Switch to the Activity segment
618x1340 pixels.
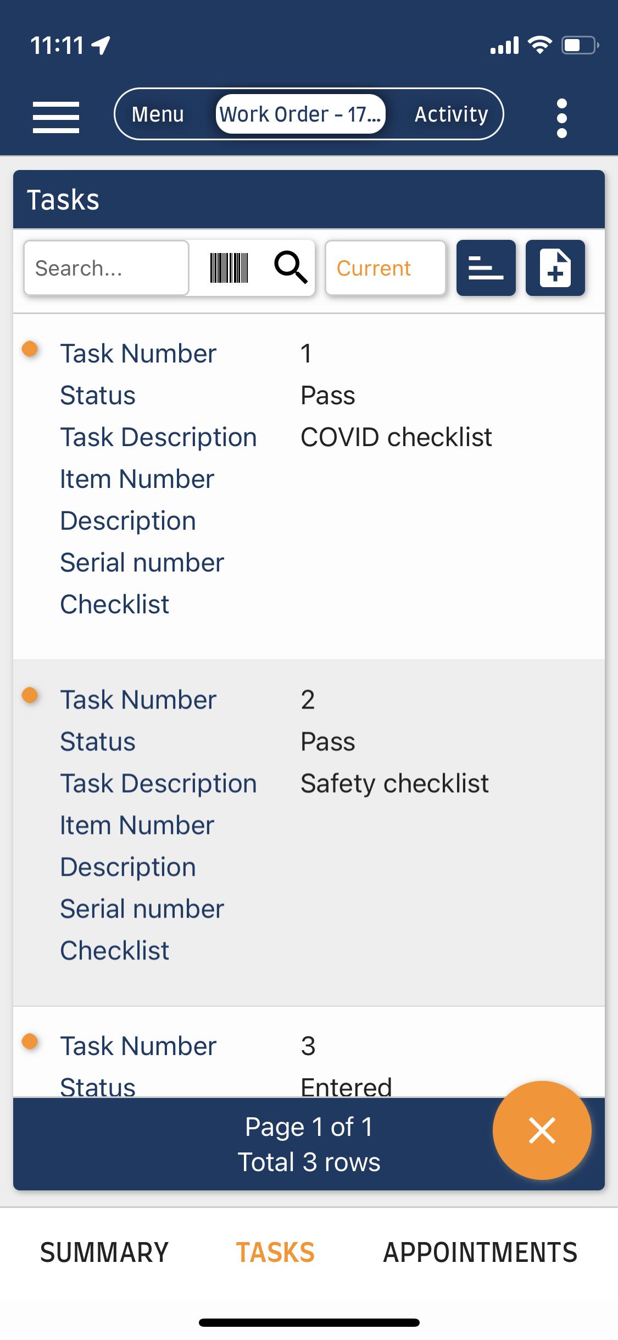pyautogui.click(x=450, y=114)
